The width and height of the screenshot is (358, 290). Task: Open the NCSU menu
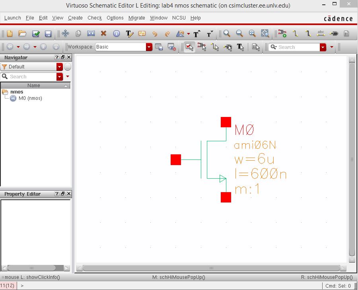(x=179, y=18)
